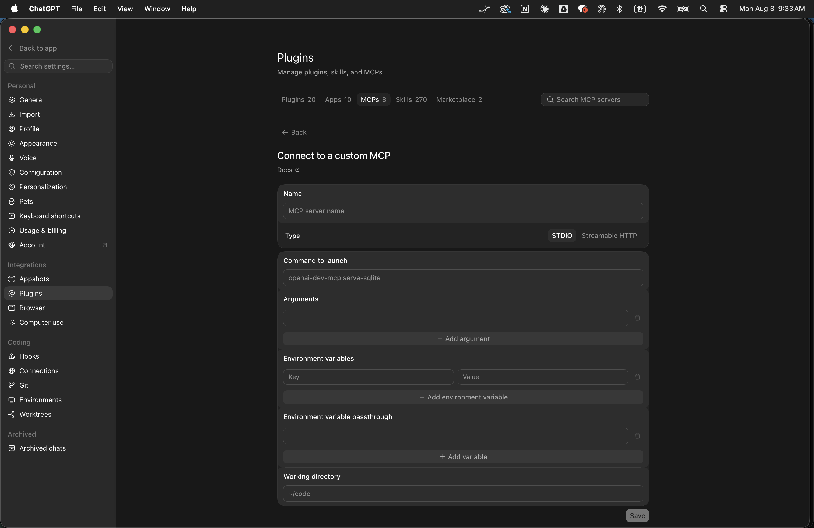Click the Appearance sun icon
This screenshot has height=528, width=814.
tap(12, 144)
